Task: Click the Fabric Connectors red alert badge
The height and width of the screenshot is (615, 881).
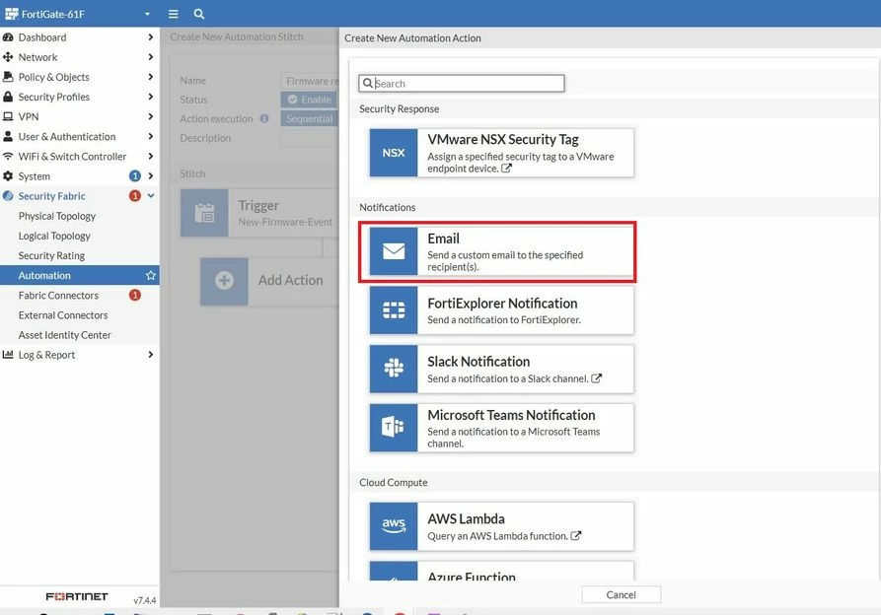Action: pyautogui.click(x=135, y=295)
